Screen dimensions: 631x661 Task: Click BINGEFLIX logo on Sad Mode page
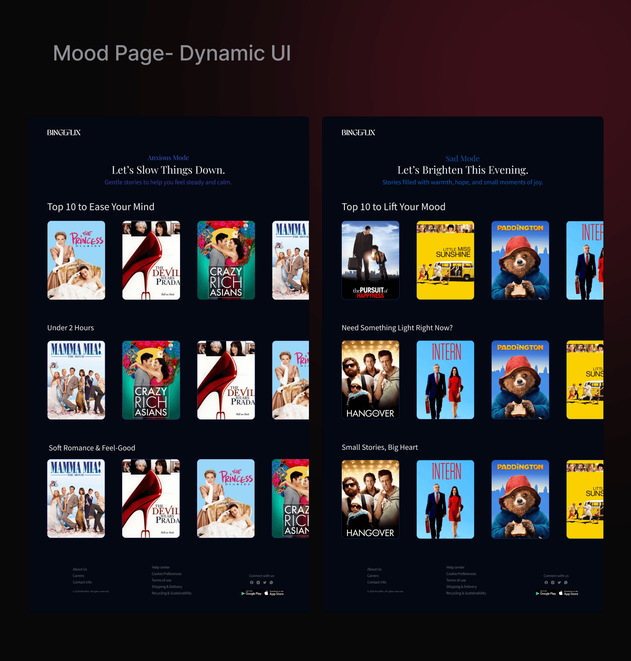point(358,132)
